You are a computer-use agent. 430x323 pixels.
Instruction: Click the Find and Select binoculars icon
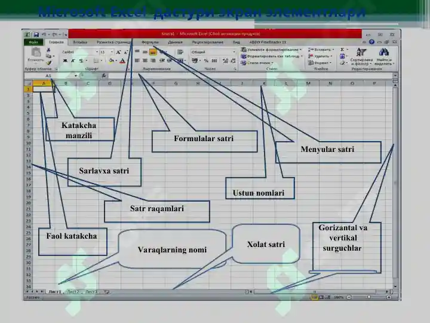[x=383, y=52]
